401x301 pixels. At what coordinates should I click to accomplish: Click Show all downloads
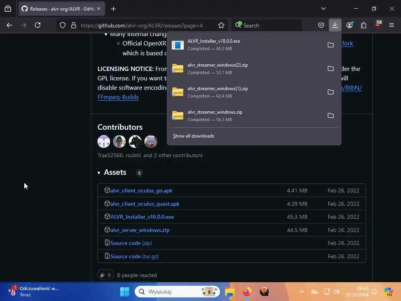click(x=193, y=136)
